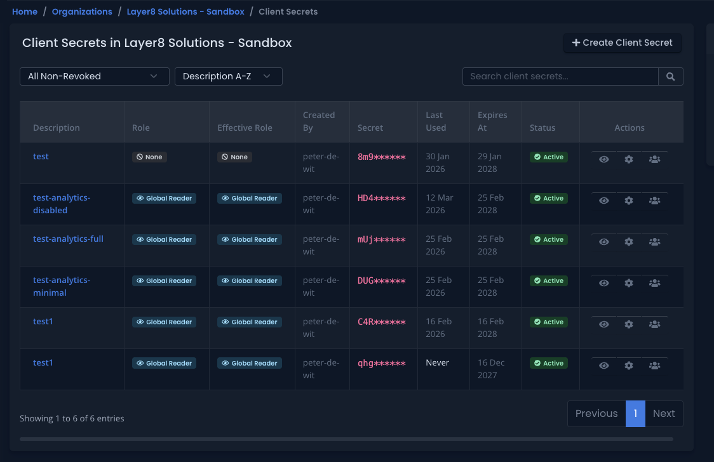
Task: Open the test-analytics-disabled description link
Action: [x=62, y=204]
